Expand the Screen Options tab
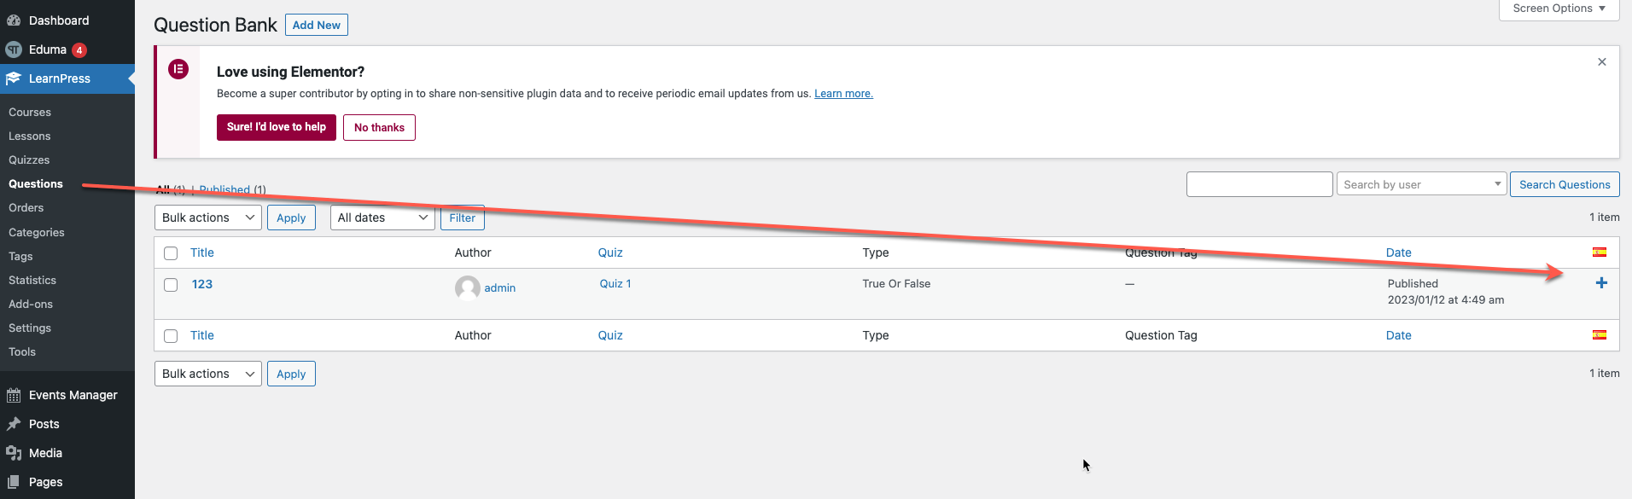The height and width of the screenshot is (499, 1632). click(1559, 9)
